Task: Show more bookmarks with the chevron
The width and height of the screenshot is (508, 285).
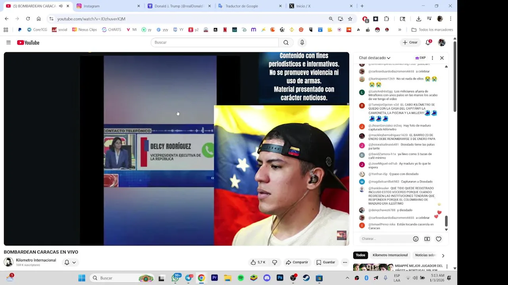Action: click(400, 30)
